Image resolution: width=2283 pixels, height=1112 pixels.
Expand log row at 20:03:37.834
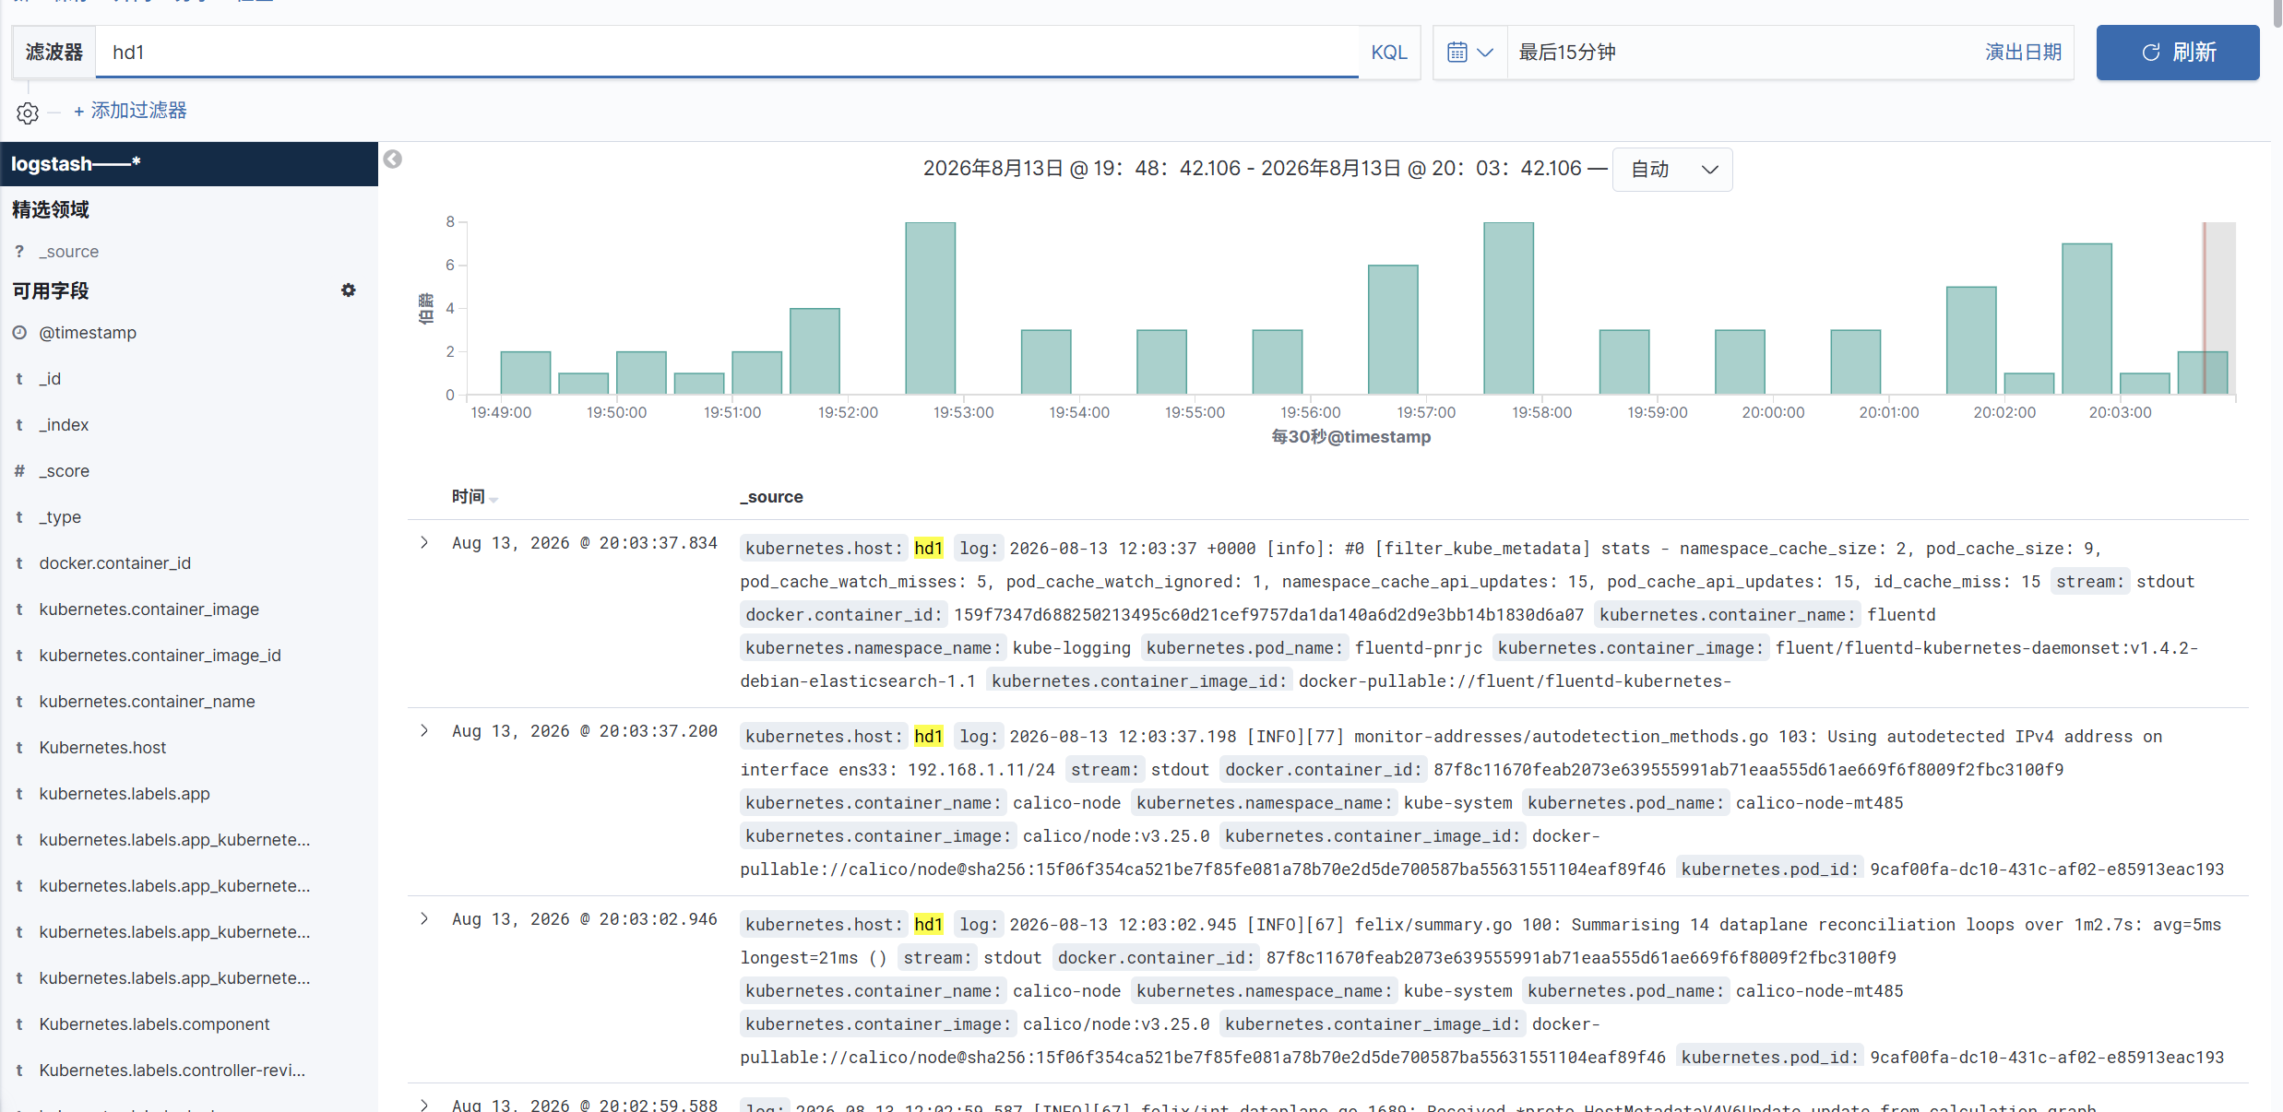point(424,543)
